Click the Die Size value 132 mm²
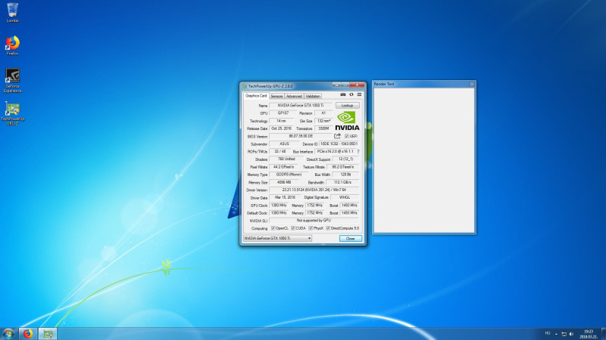This screenshot has width=606, height=340. tap(323, 121)
